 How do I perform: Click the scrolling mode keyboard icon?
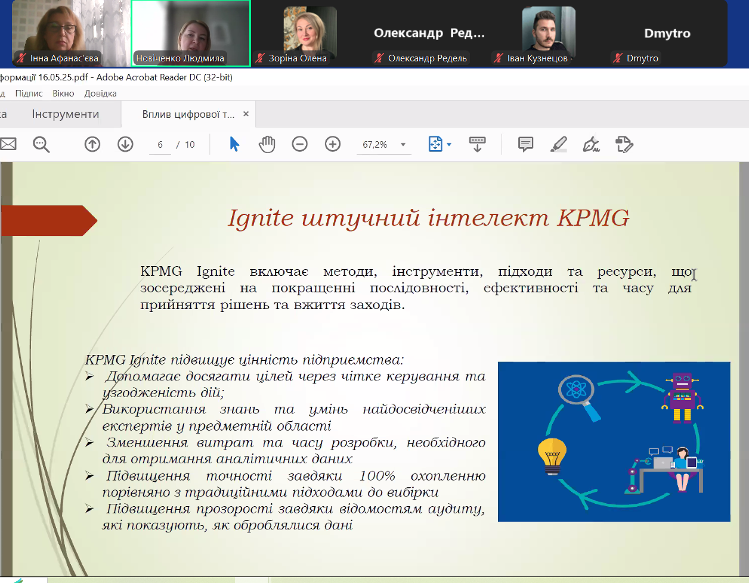tap(477, 144)
